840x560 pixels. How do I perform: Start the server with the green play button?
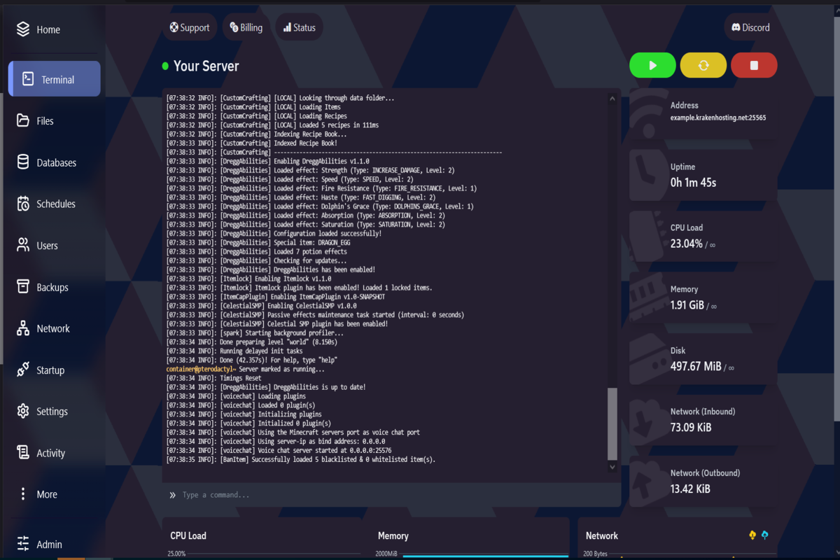[652, 65]
